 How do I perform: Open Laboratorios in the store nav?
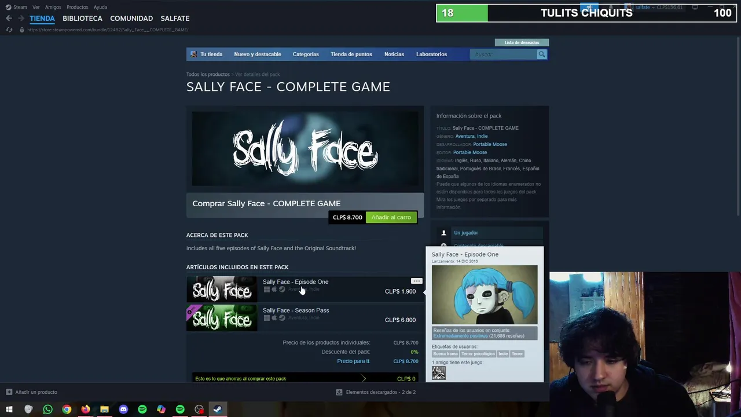(431, 54)
